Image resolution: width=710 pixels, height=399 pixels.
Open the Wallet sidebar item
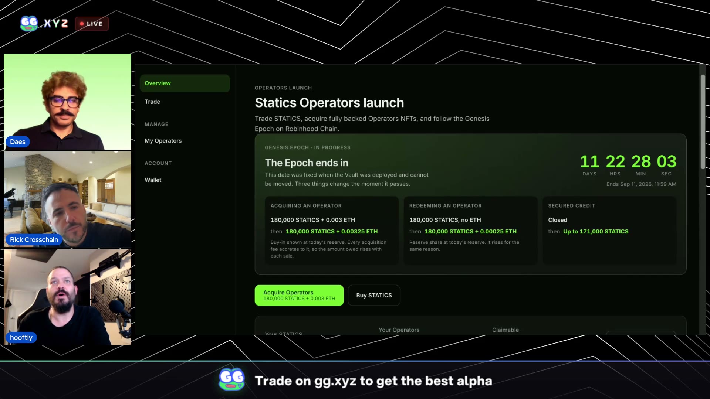tap(153, 180)
